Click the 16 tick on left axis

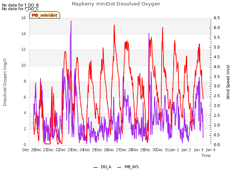pyautogui.click(x=23, y=18)
